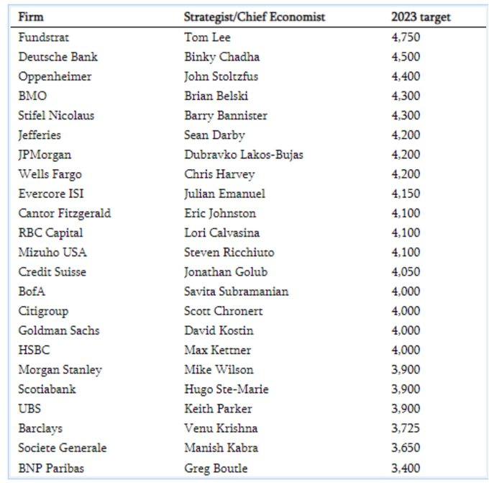This screenshot has width=489, height=483.
Task: Select the Goldman Sachs firm cell
Action: click(59, 330)
